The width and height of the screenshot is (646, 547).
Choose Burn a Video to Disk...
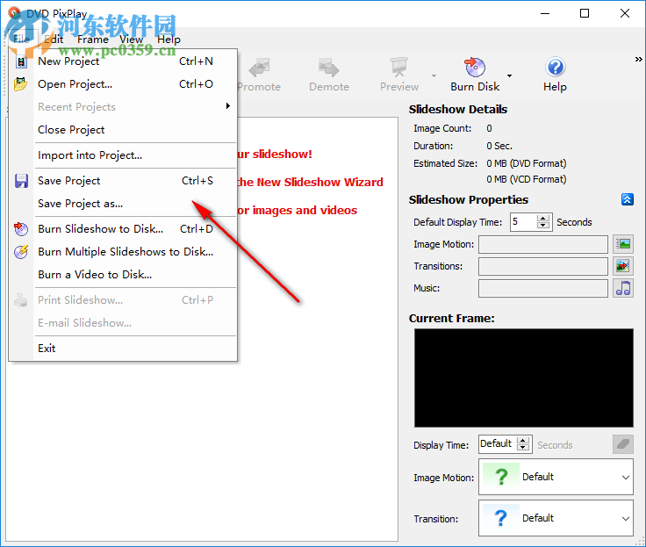pos(124,275)
